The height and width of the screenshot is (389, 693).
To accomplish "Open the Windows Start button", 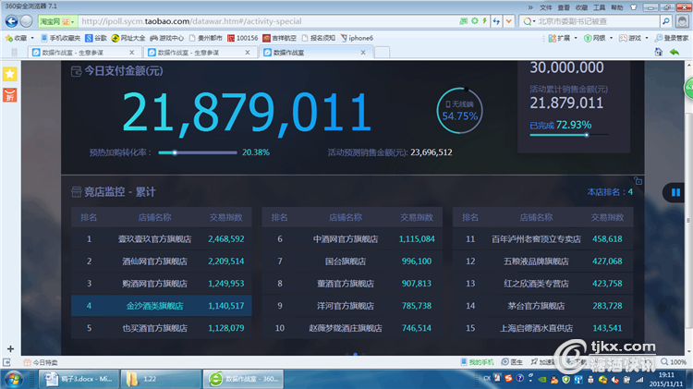I will (13, 379).
